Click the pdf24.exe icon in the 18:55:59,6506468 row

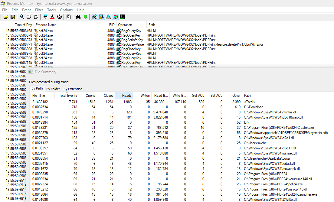click(36, 31)
